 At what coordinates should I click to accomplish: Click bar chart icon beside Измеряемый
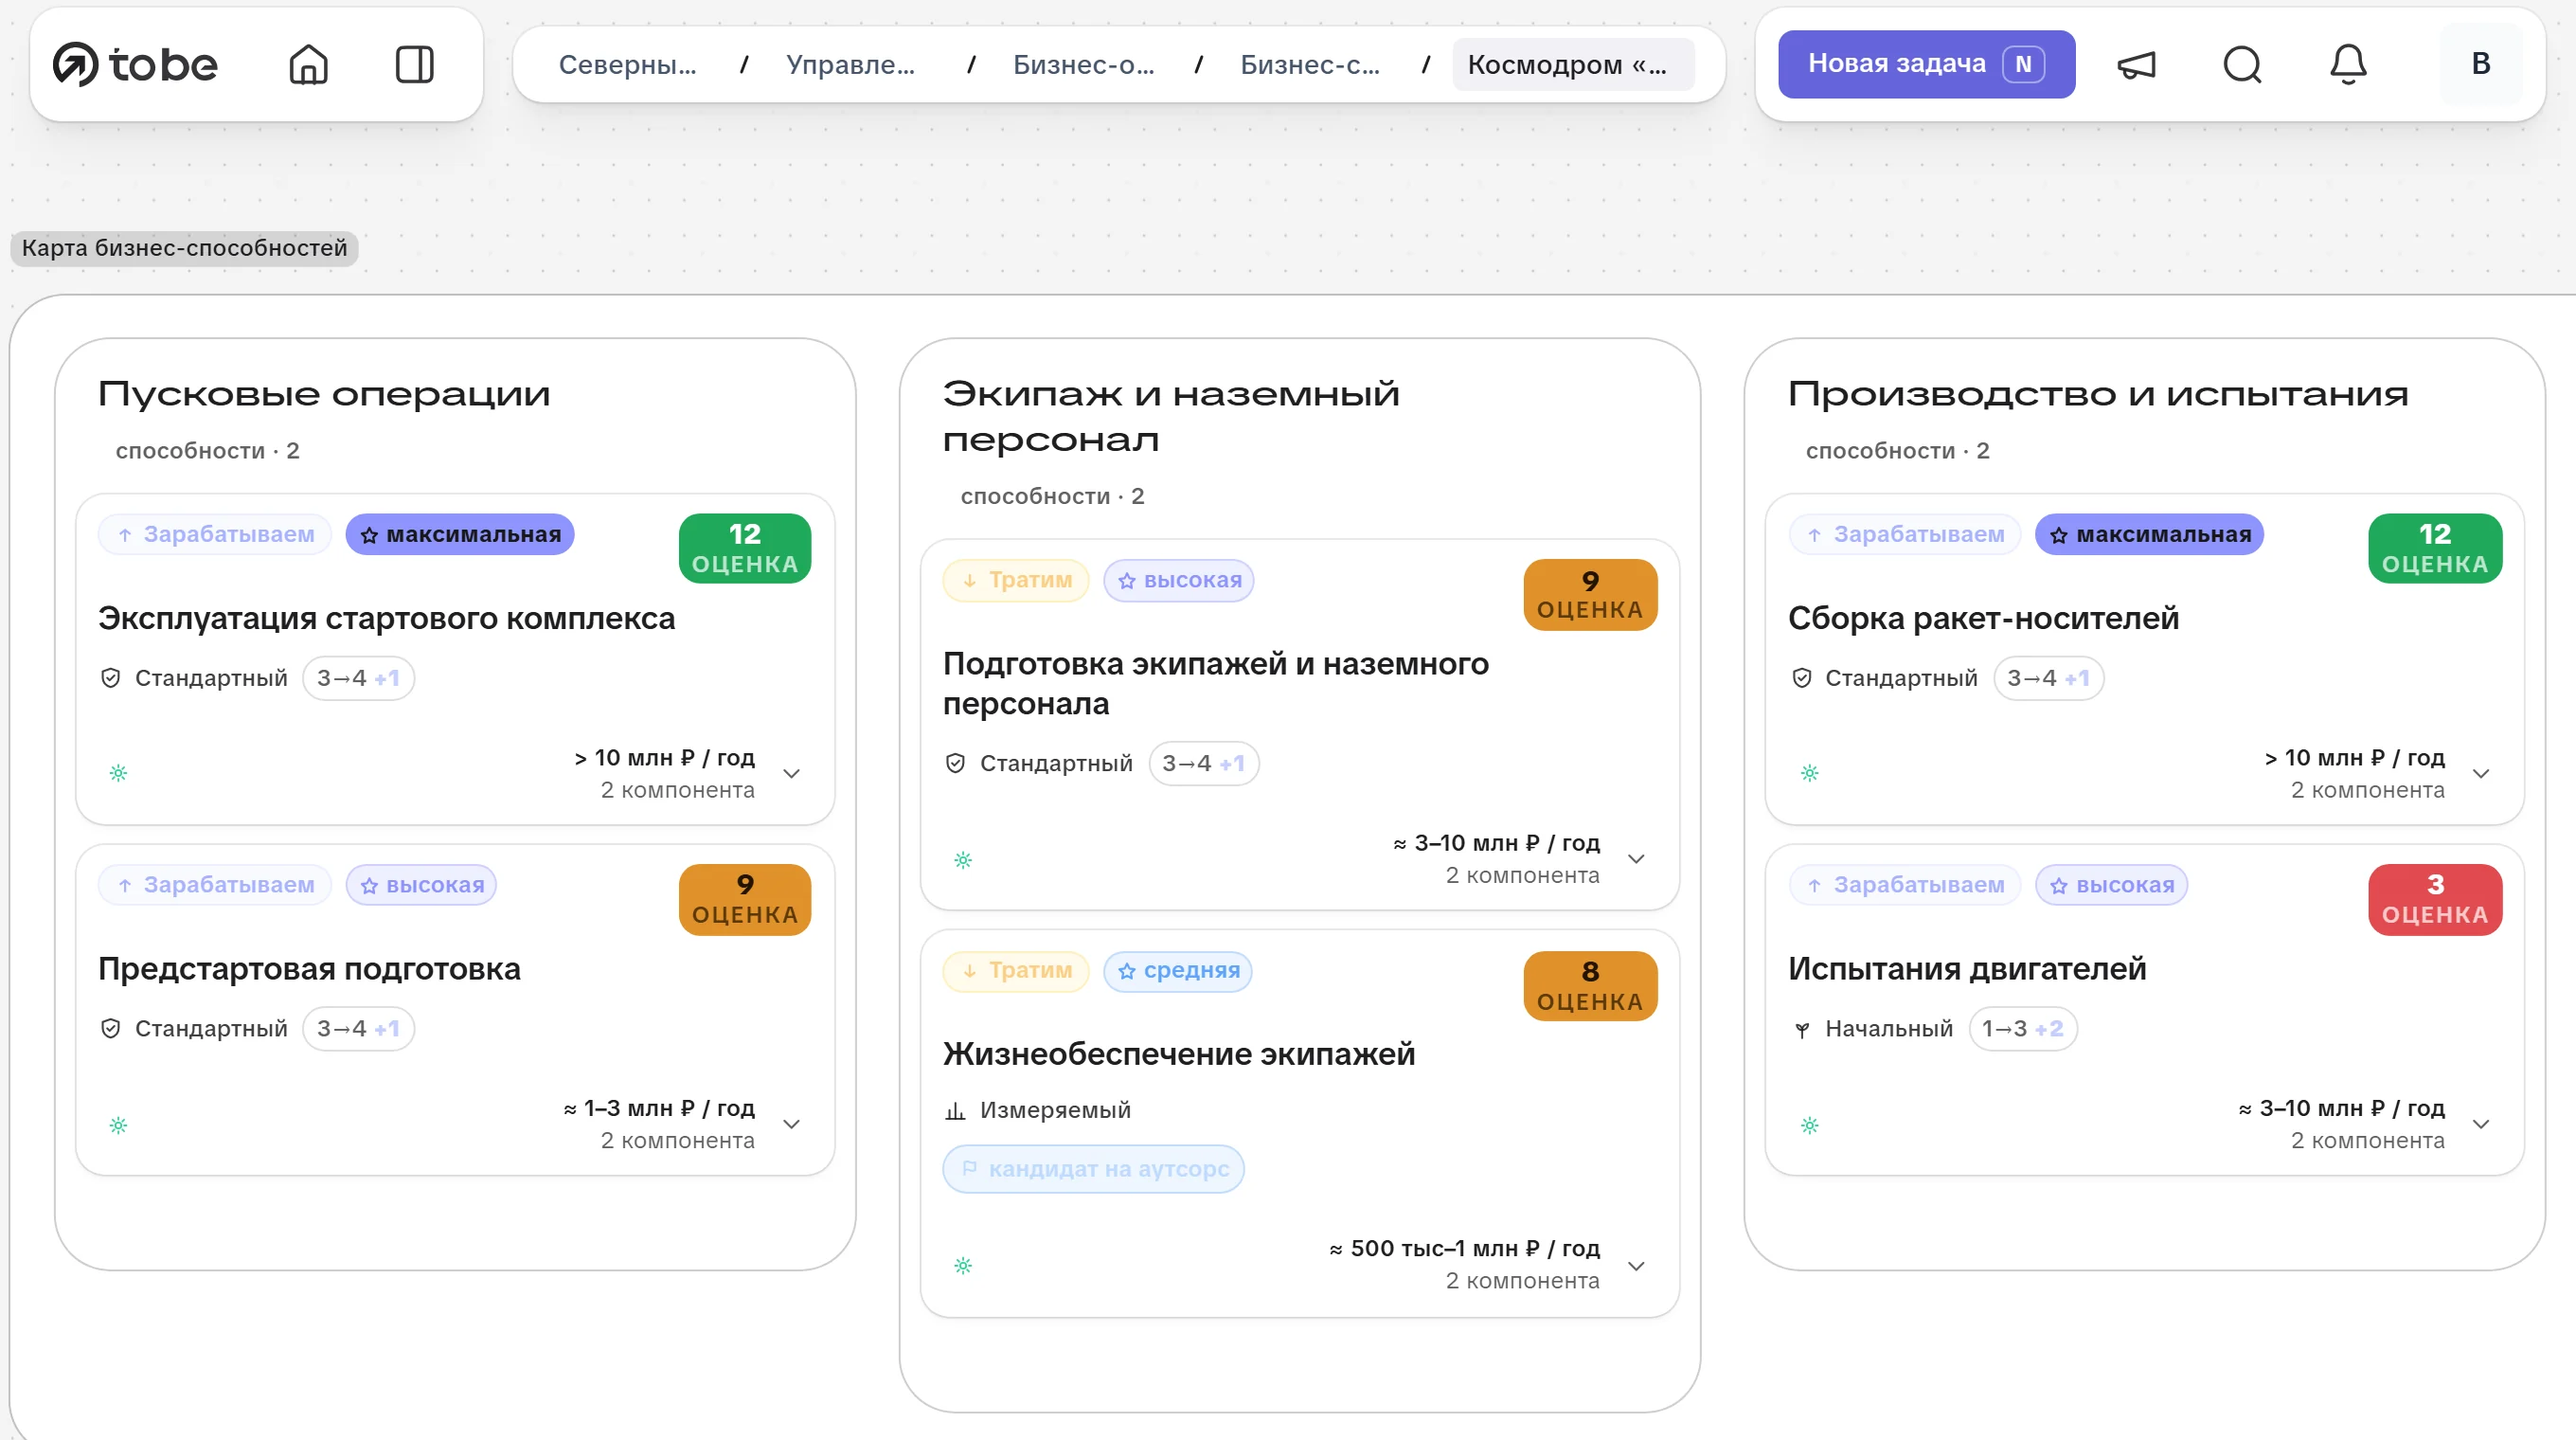coord(955,1110)
